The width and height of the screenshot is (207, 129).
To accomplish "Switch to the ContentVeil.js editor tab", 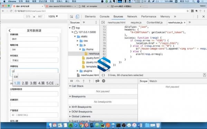I will tap(154, 22).
